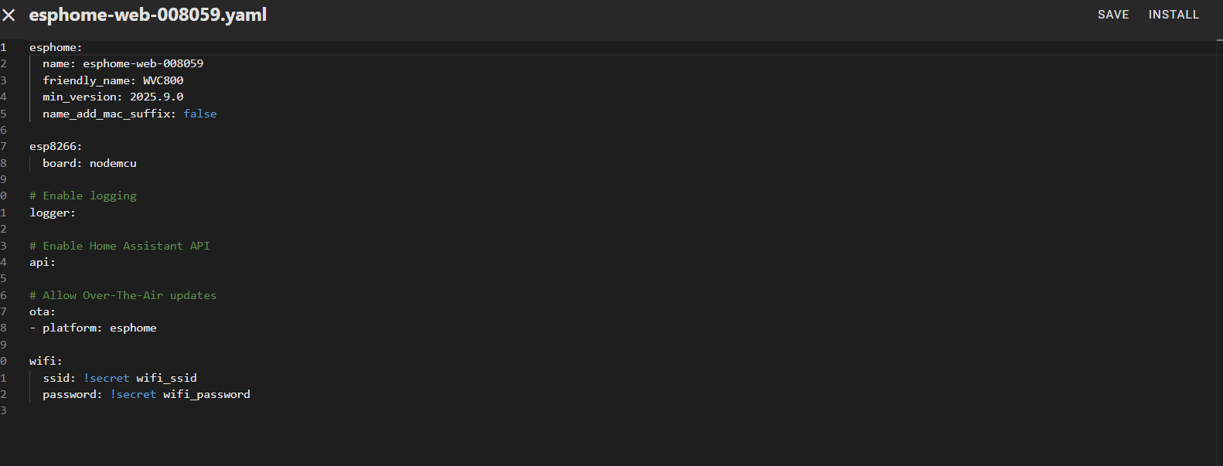
Task: Click the ota: line
Action: coord(43,311)
